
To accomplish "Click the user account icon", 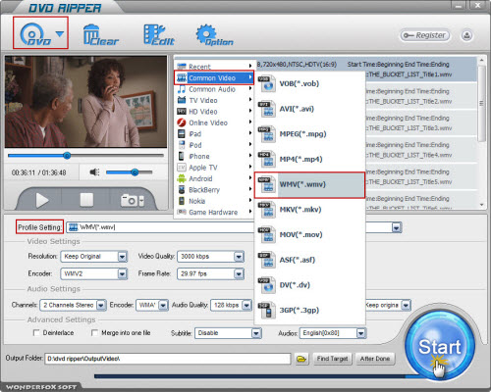I will (466, 35).
